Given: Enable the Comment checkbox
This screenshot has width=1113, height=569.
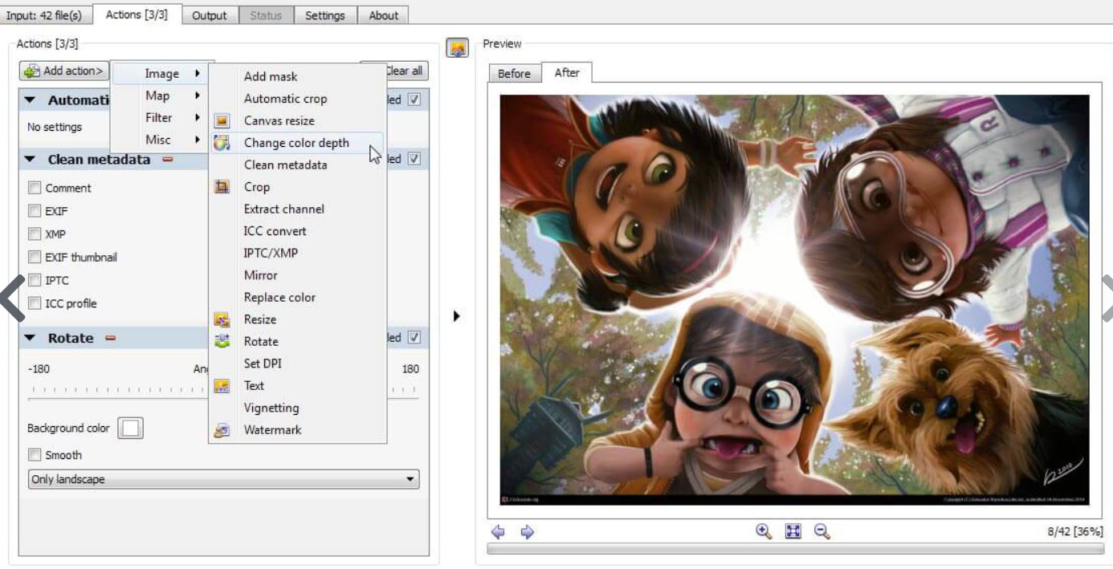Looking at the screenshot, I should pyautogui.click(x=35, y=188).
